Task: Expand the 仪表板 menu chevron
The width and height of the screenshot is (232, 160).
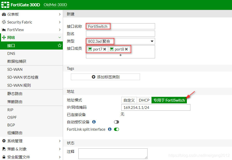Action: pyautogui.click(x=60, y=14)
